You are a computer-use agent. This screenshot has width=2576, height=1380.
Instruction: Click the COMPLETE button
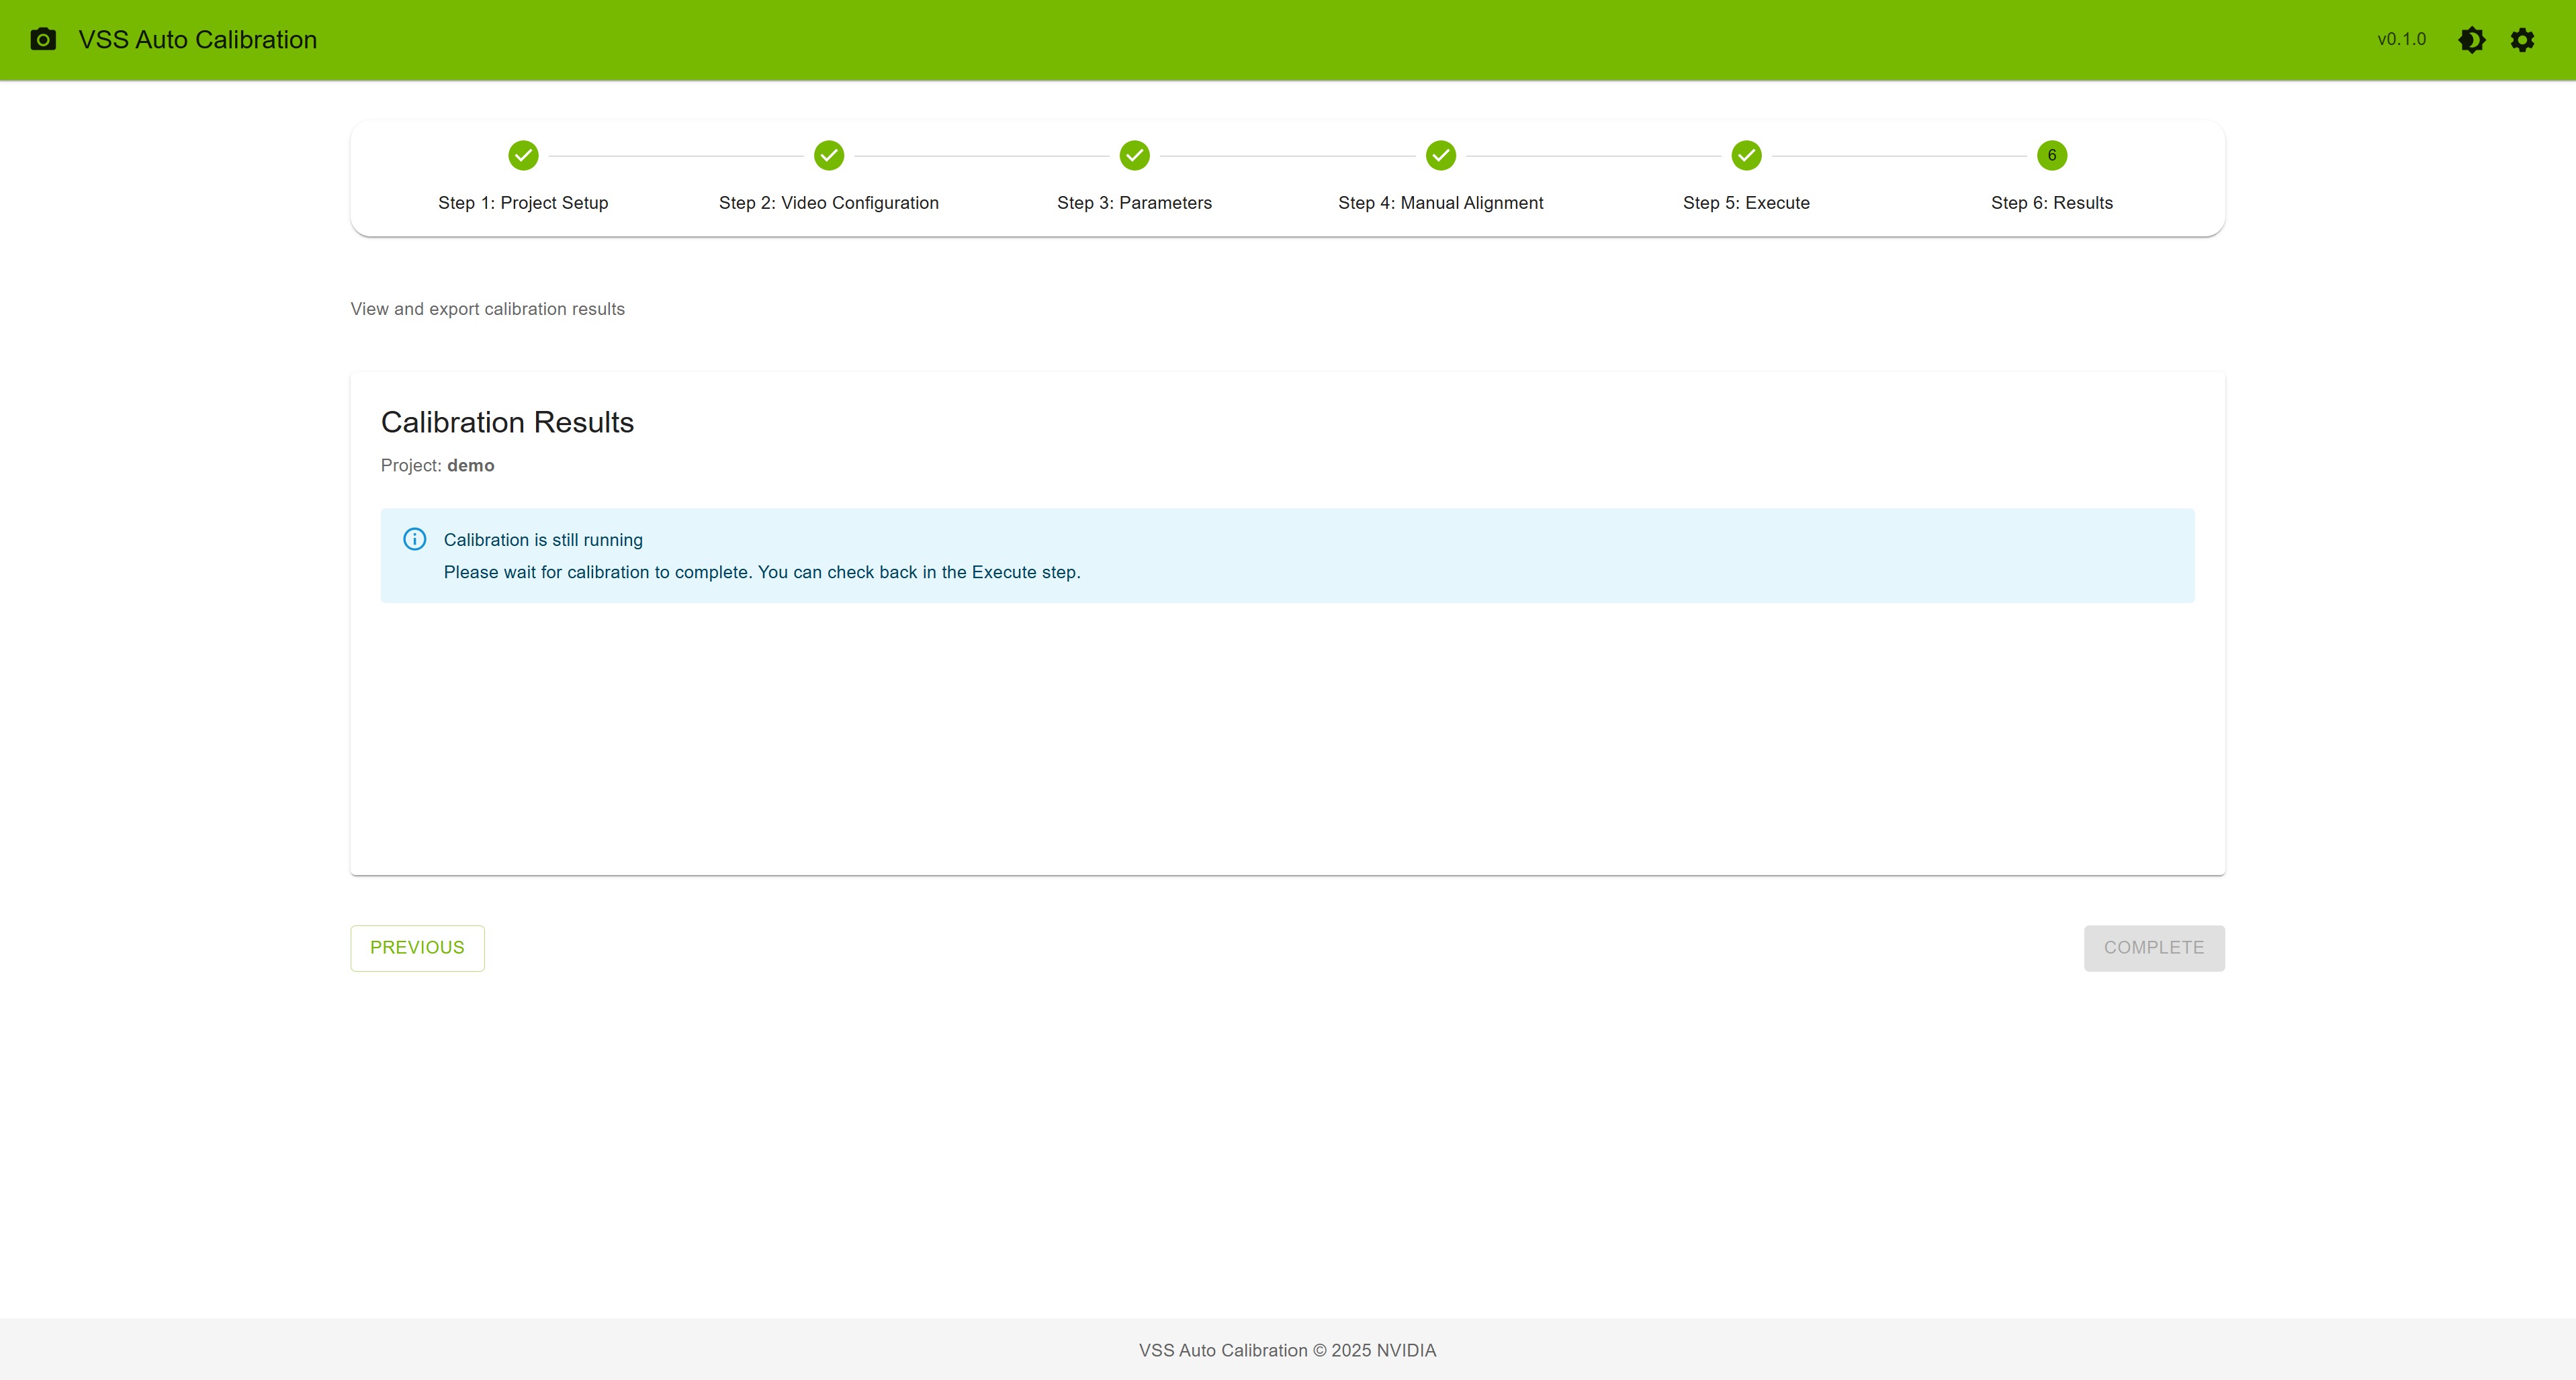(x=2154, y=948)
